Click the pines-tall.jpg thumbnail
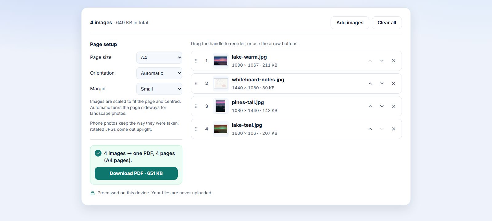Image resolution: width=492 pixels, height=221 pixels. tap(221, 106)
